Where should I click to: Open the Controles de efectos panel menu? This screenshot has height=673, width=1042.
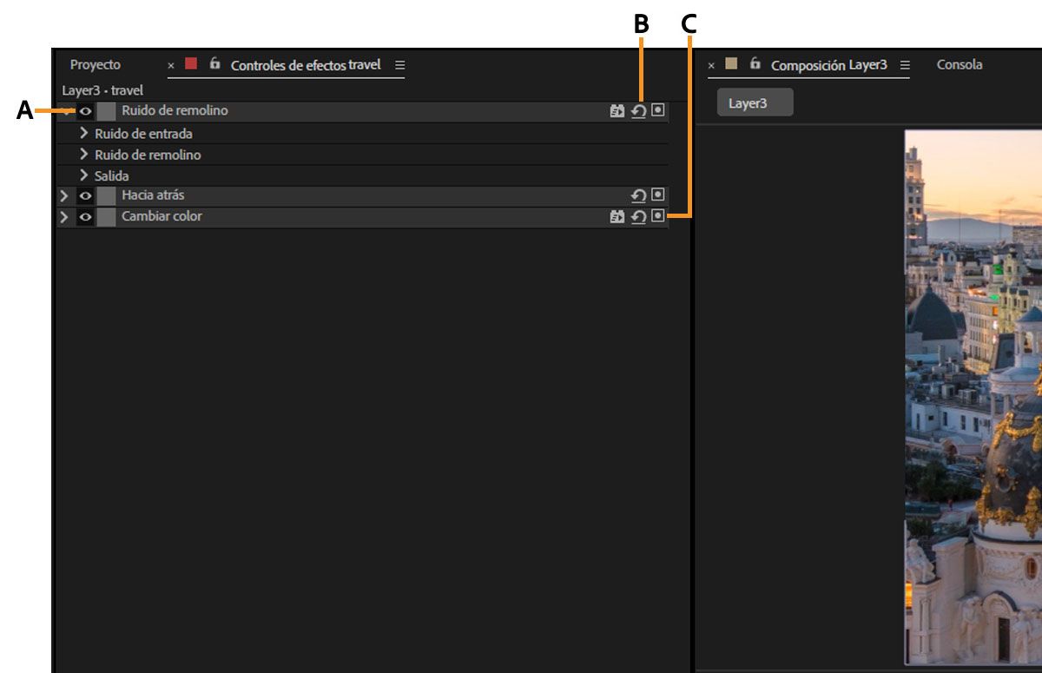pyautogui.click(x=399, y=64)
